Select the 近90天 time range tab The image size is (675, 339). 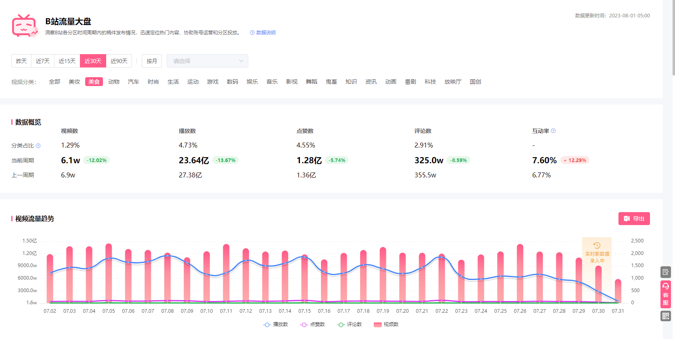pyautogui.click(x=119, y=61)
